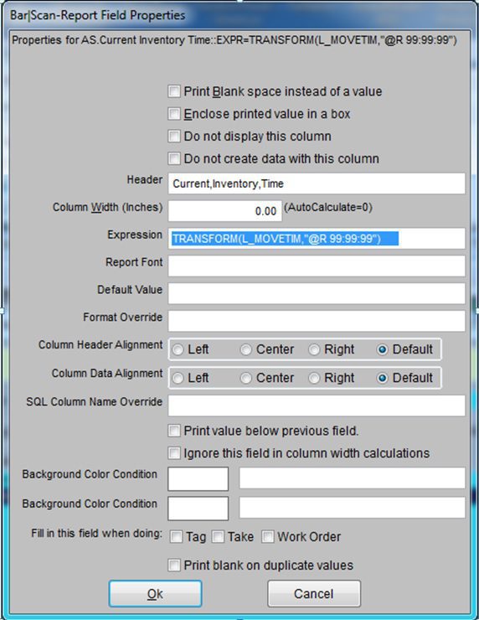Select Left for Column Header Alignment
This screenshot has width=479, height=620.
pyautogui.click(x=178, y=350)
